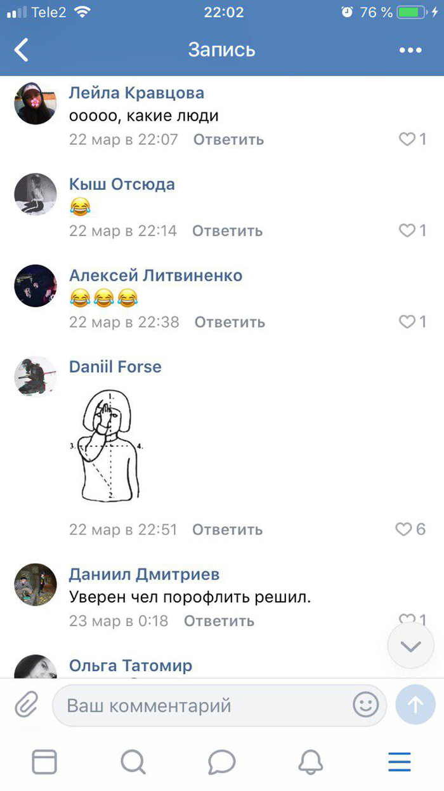Tap the round scroll-down chevron button
Image resolution: width=444 pixels, height=791 pixels.
pyautogui.click(x=411, y=646)
